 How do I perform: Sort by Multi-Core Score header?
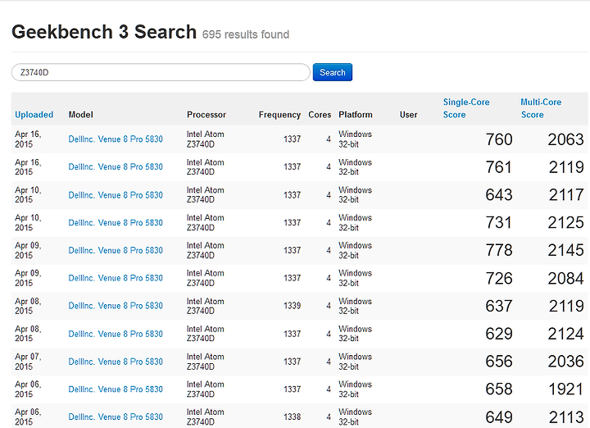coord(541,108)
